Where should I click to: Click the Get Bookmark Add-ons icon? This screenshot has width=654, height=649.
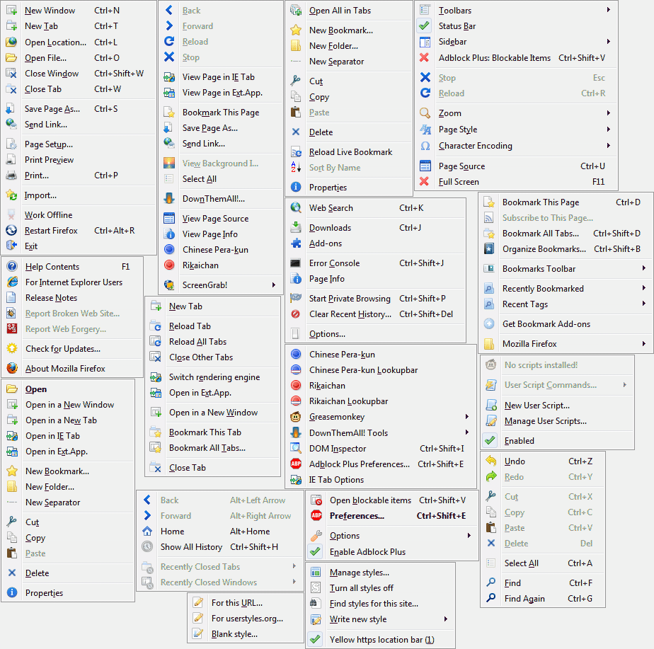[489, 323]
